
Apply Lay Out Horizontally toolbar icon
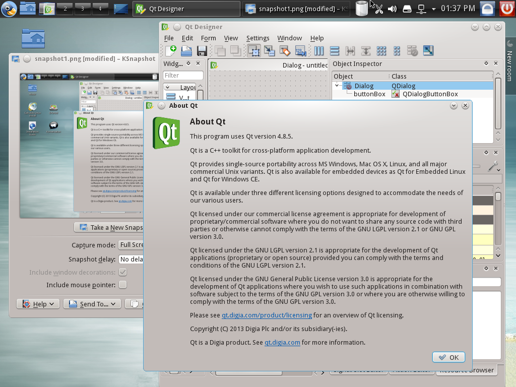point(319,51)
